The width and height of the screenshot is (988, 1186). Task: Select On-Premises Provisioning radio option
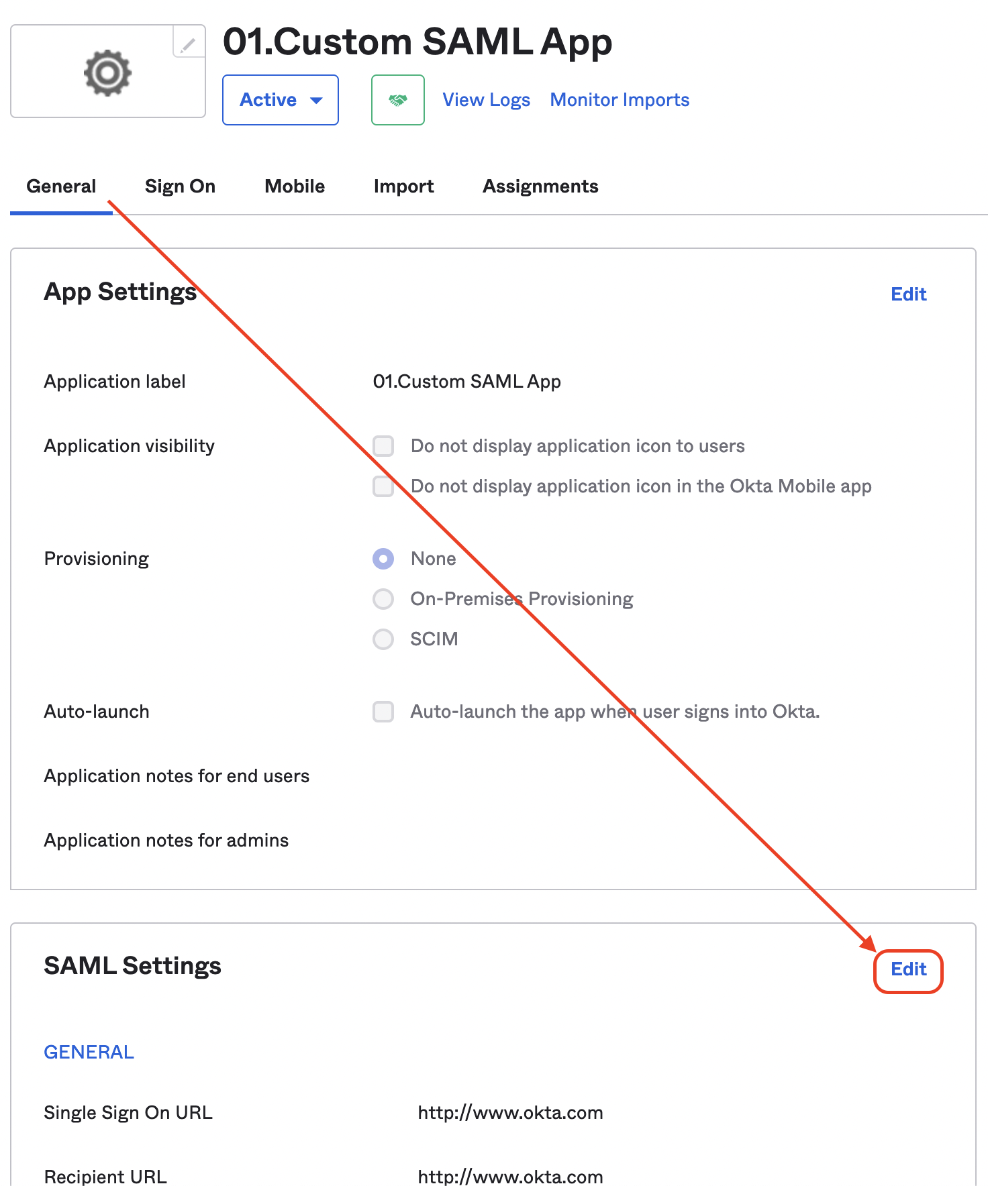pos(383,599)
